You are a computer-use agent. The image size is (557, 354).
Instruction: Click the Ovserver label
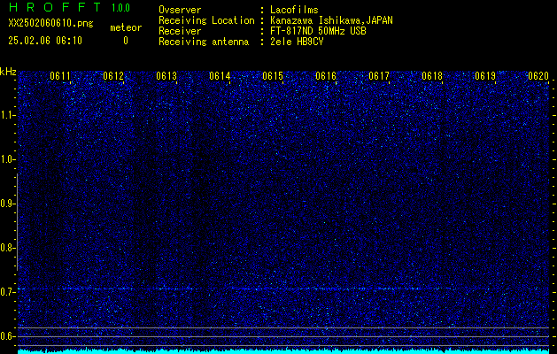[x=180, y=10]
